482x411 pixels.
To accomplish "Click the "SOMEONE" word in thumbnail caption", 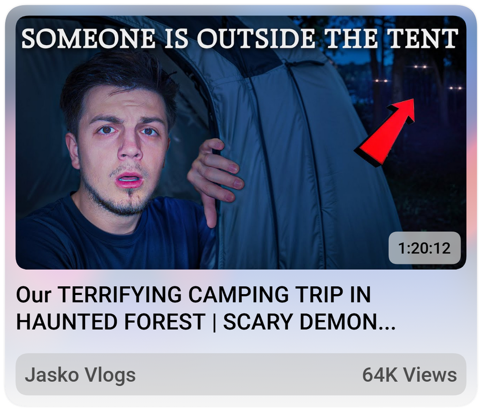I will coord(88,38).
